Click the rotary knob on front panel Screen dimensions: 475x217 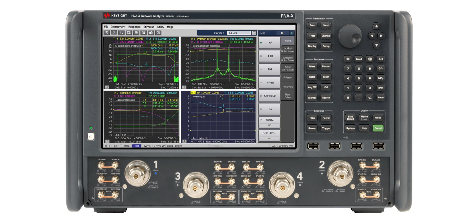(x=350, y=36)
